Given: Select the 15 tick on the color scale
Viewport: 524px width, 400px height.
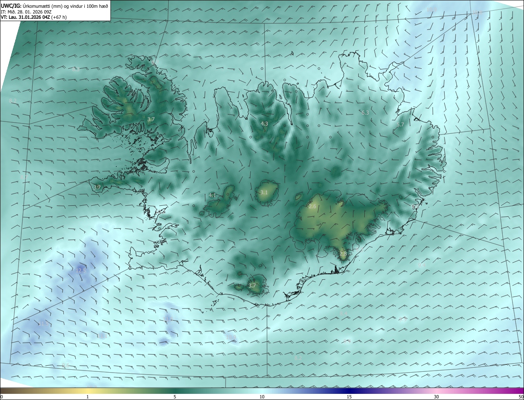Looking at the screenshot, I should [349, 397].
